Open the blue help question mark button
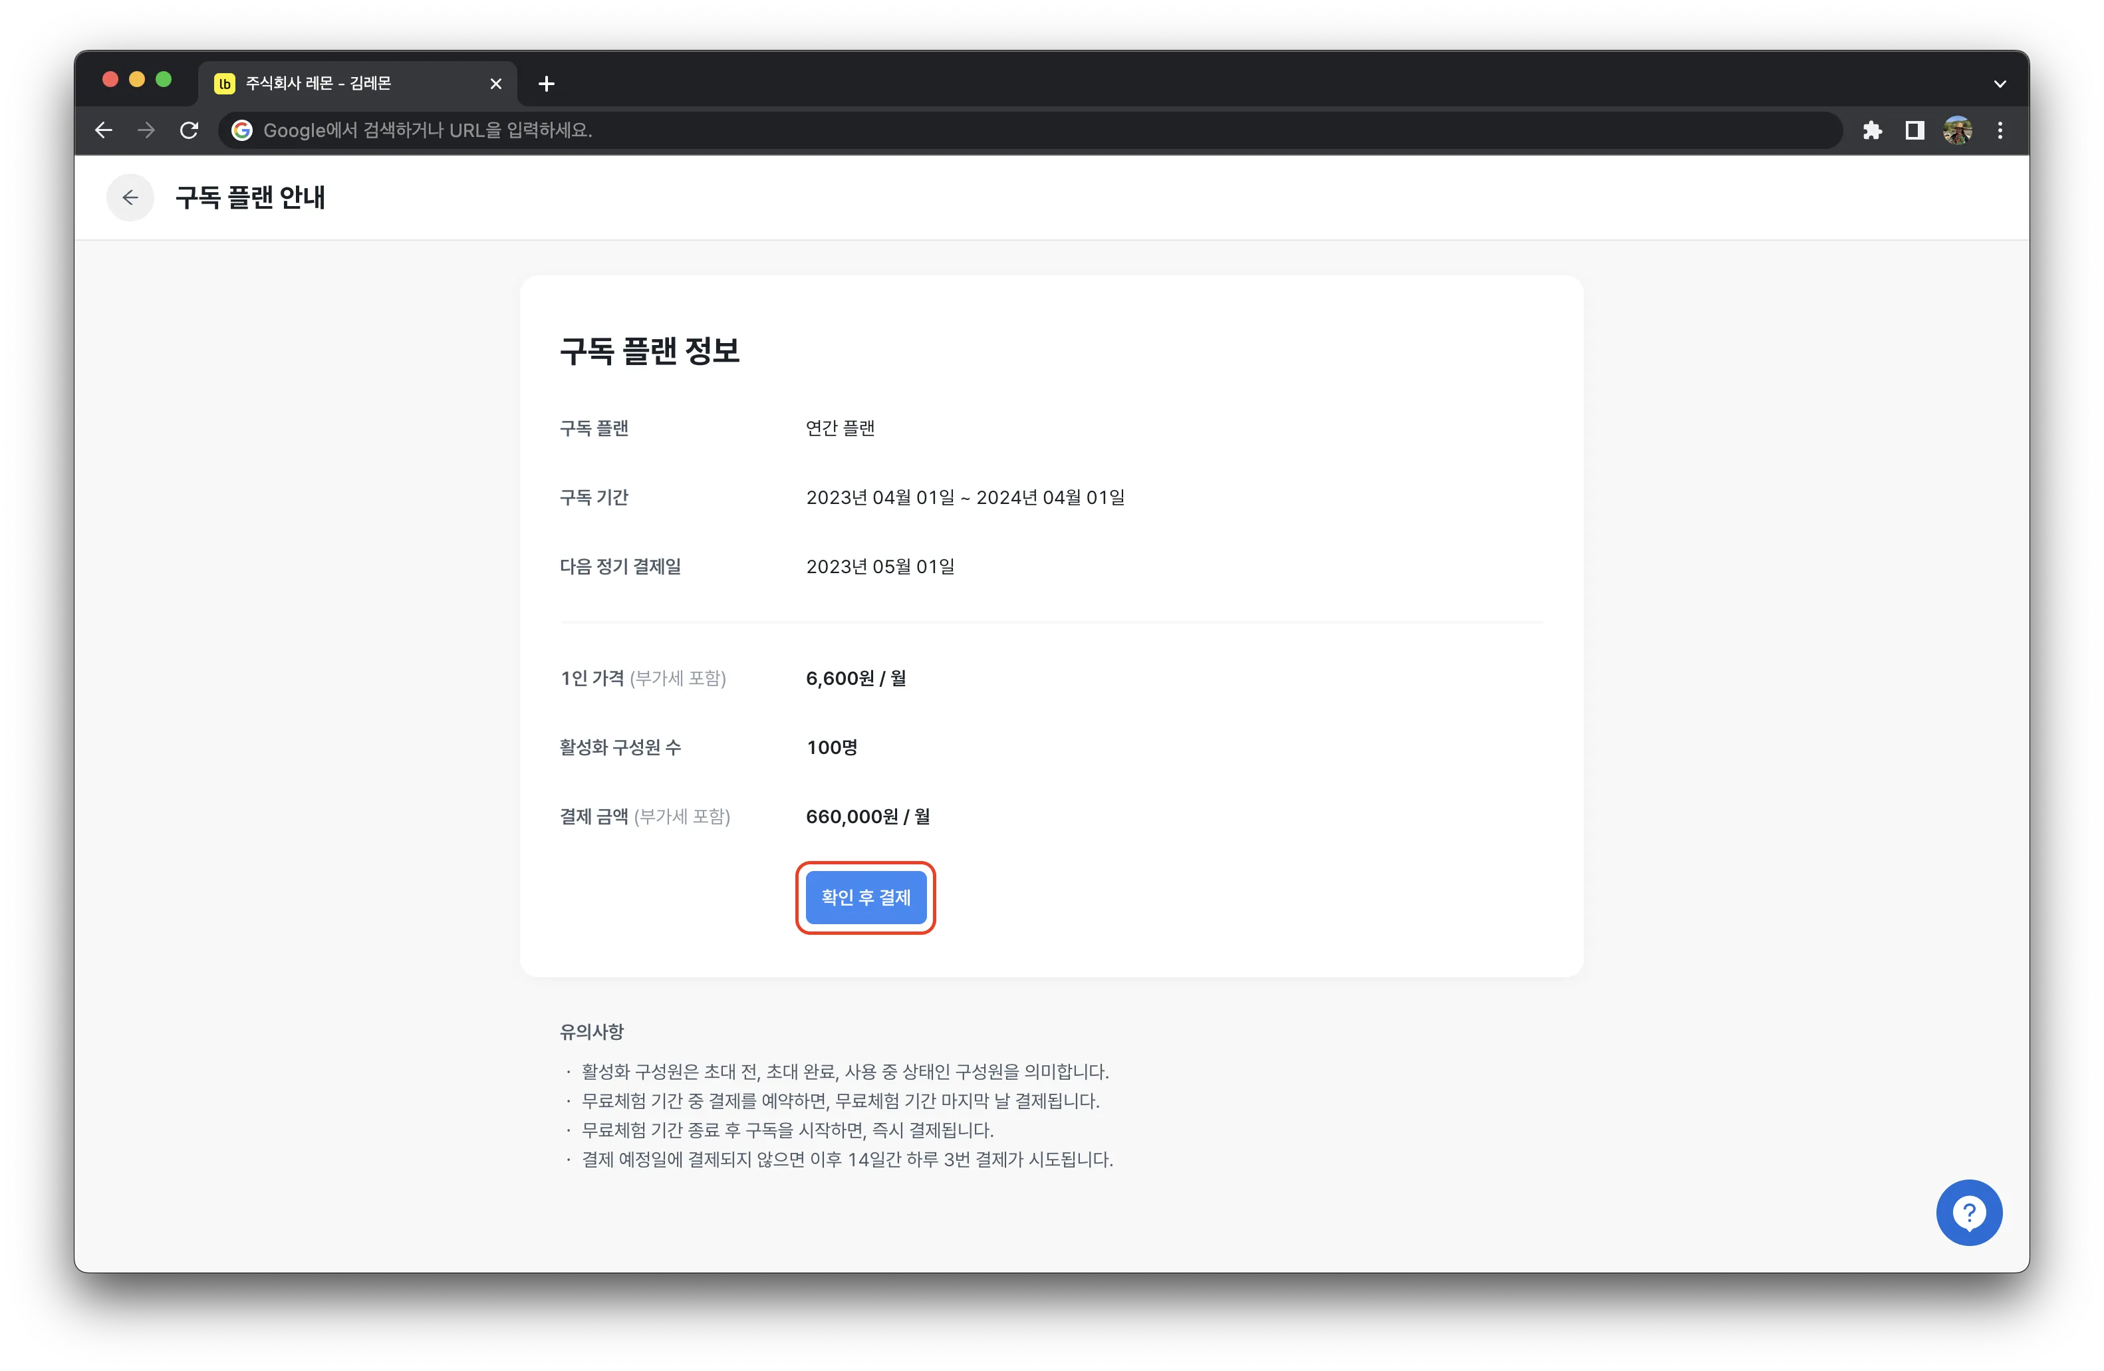Viewport: 2104px width, 1371px height. pos(1969,1212)
